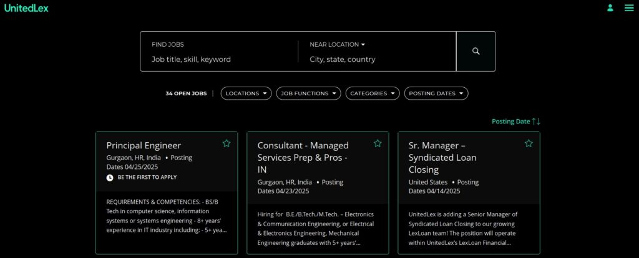This screenshot has height=258, width=639.
Task: Click the Posting Dates 04/25/2025 text
Action: (x=149, y=162)
